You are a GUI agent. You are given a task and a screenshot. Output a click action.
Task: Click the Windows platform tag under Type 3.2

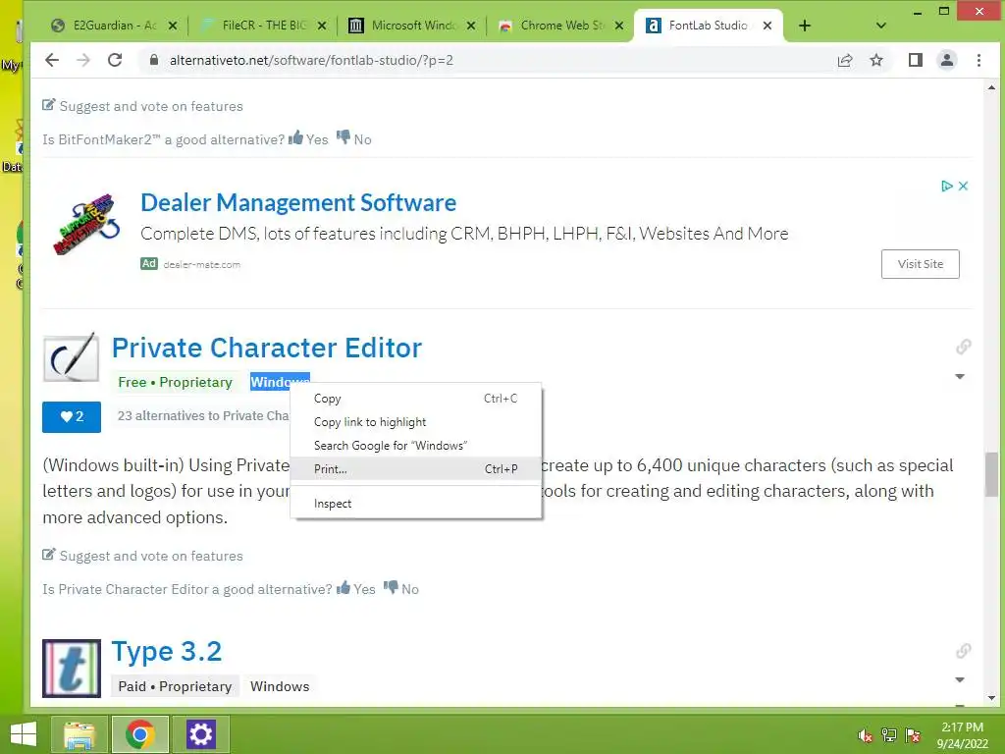[280, 686]
